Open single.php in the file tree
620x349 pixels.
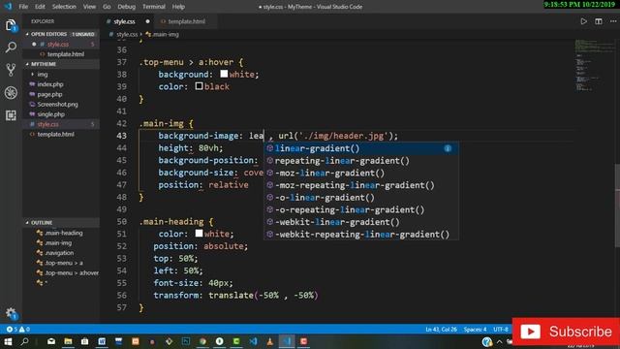pyautogui.click(x=51, y=114)
